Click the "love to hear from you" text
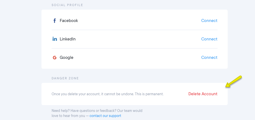 (68, 116)
